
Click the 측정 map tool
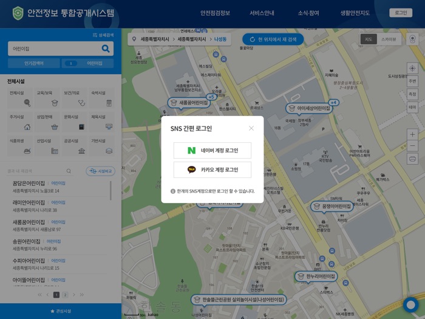click(412, 94)
